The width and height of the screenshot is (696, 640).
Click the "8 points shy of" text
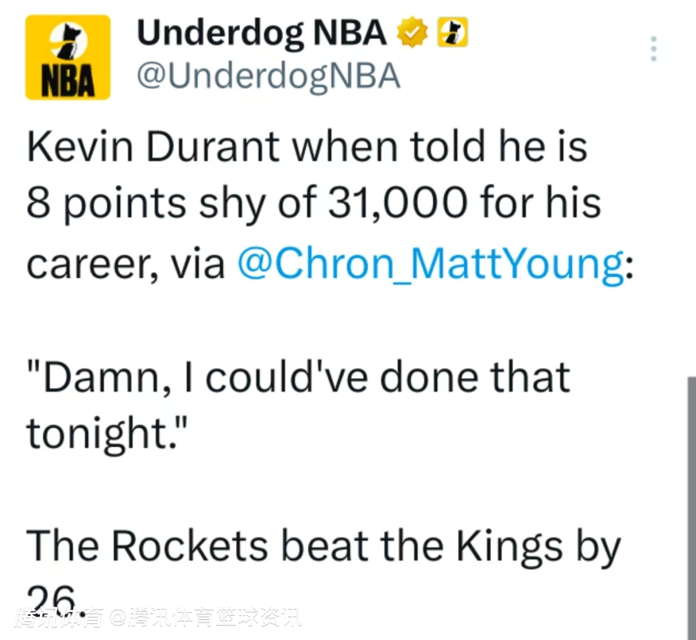169,205
